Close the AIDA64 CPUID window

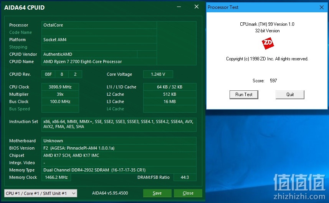(197, 7)
